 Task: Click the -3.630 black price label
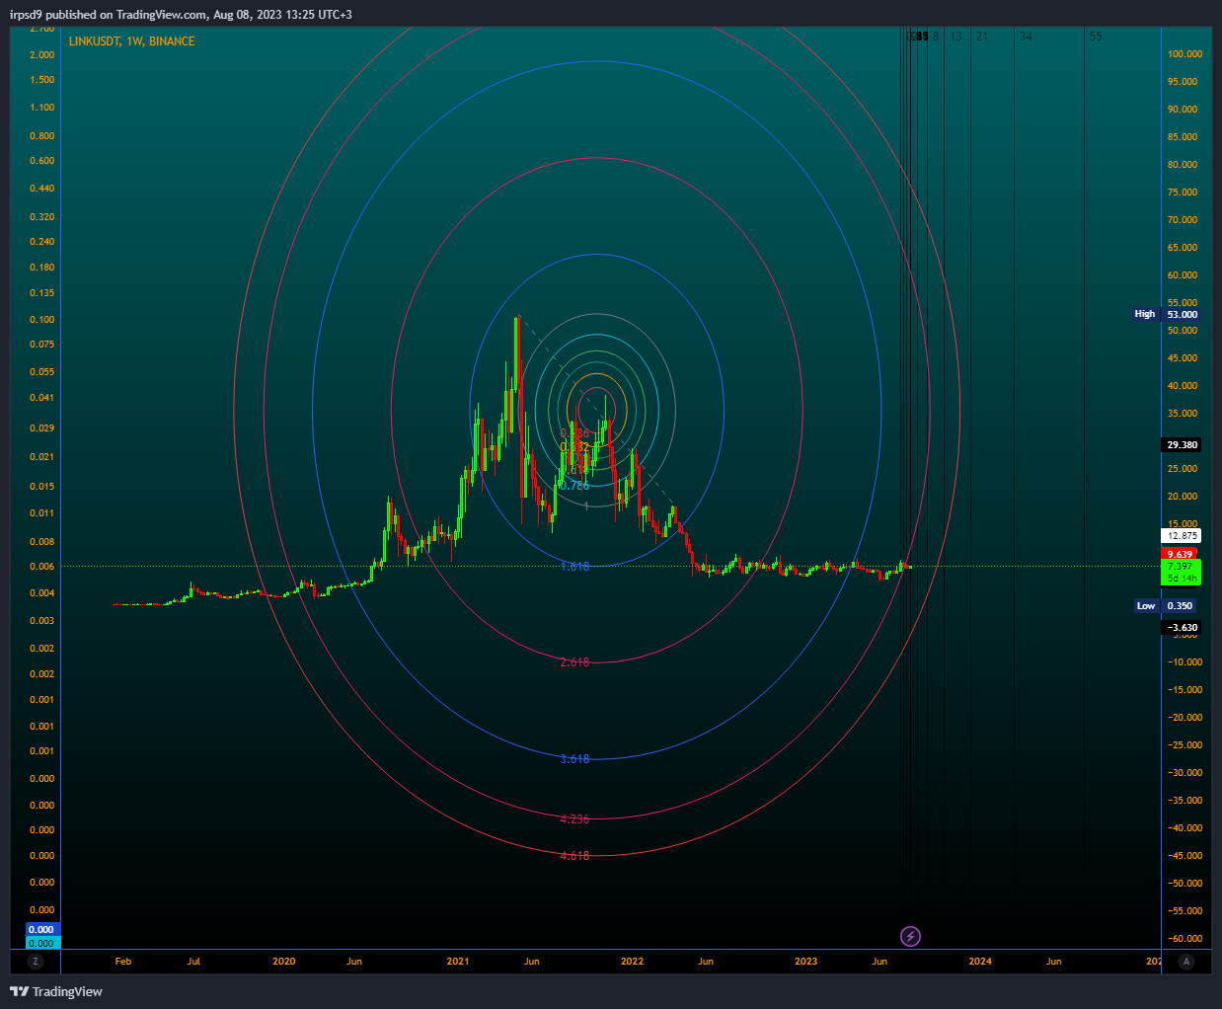coord(1182,628)
